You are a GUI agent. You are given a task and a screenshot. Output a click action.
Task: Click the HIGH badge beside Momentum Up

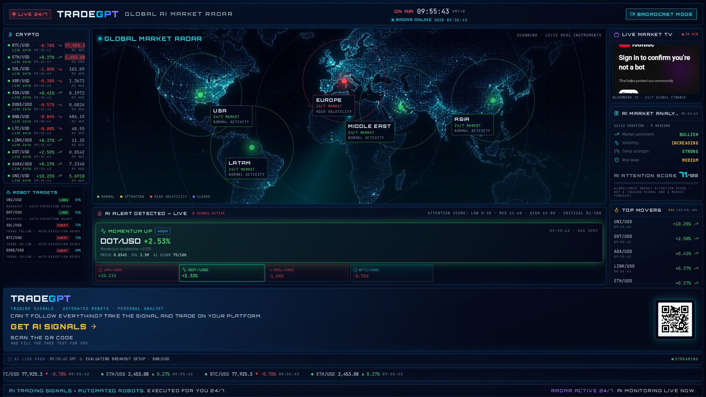tap(163, 231)
